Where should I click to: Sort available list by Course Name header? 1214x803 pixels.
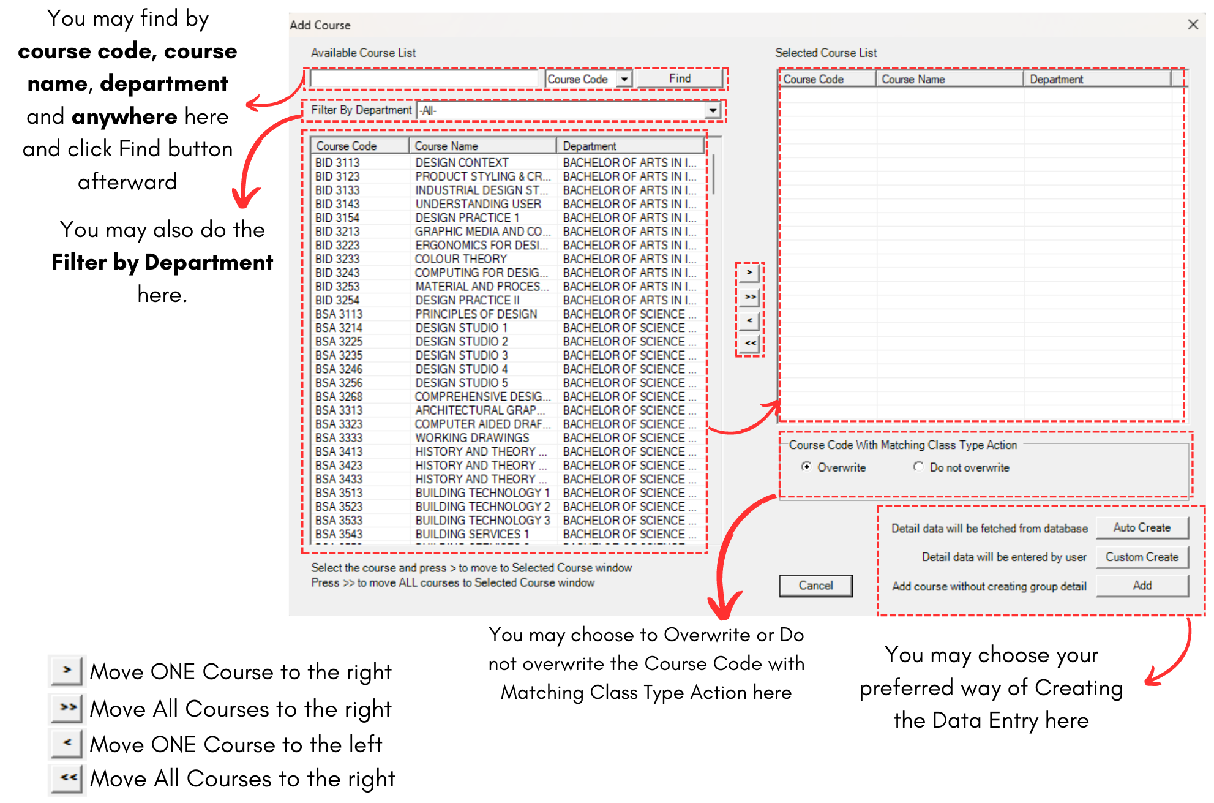tap(482, 146)
